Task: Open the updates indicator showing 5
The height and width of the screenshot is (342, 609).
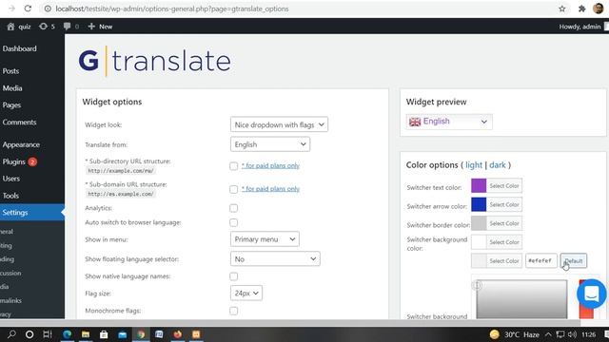Action: coord(47,27)
